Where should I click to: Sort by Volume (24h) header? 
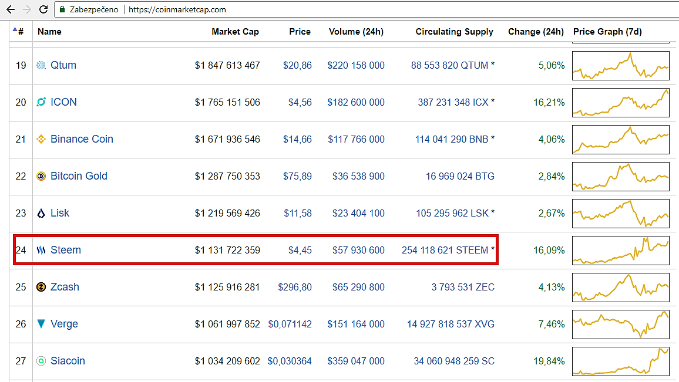coord(356,32)
